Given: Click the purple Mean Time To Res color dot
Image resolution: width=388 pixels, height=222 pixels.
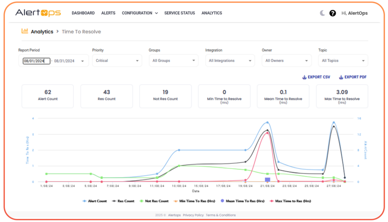Looking at the screenshot, I should [x=223, y=201].
